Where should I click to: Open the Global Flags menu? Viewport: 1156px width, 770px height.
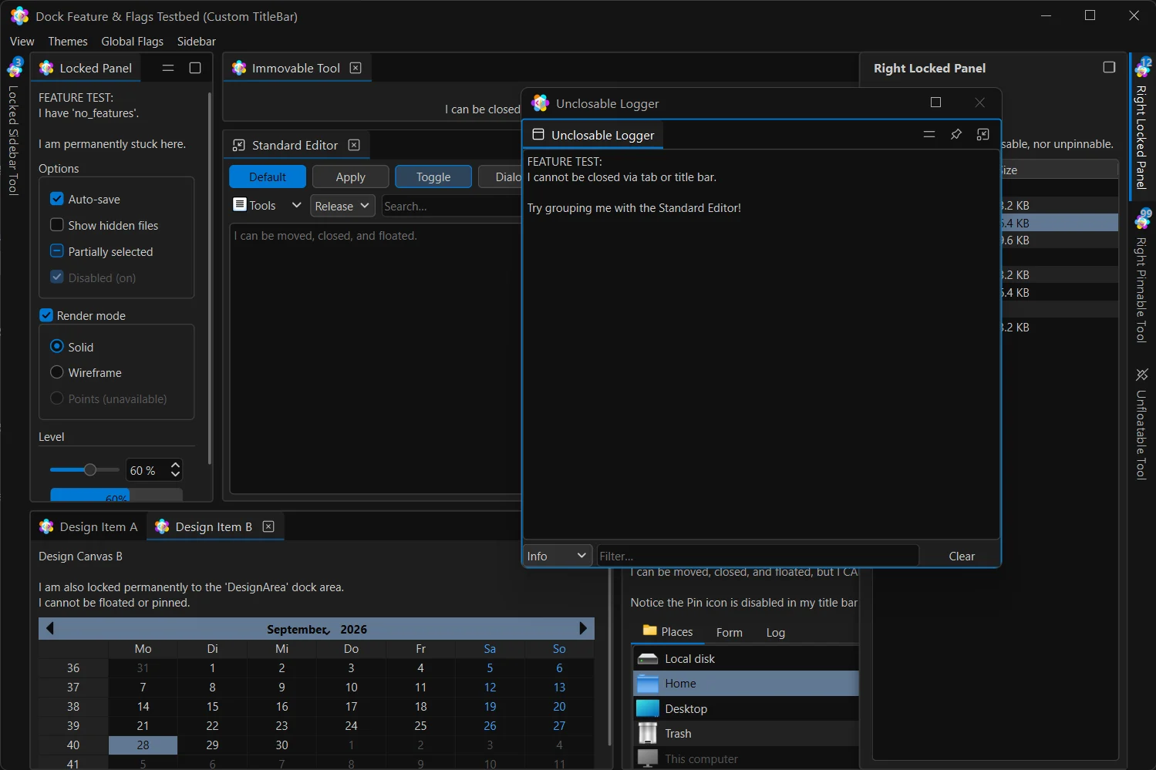(133, 41)
